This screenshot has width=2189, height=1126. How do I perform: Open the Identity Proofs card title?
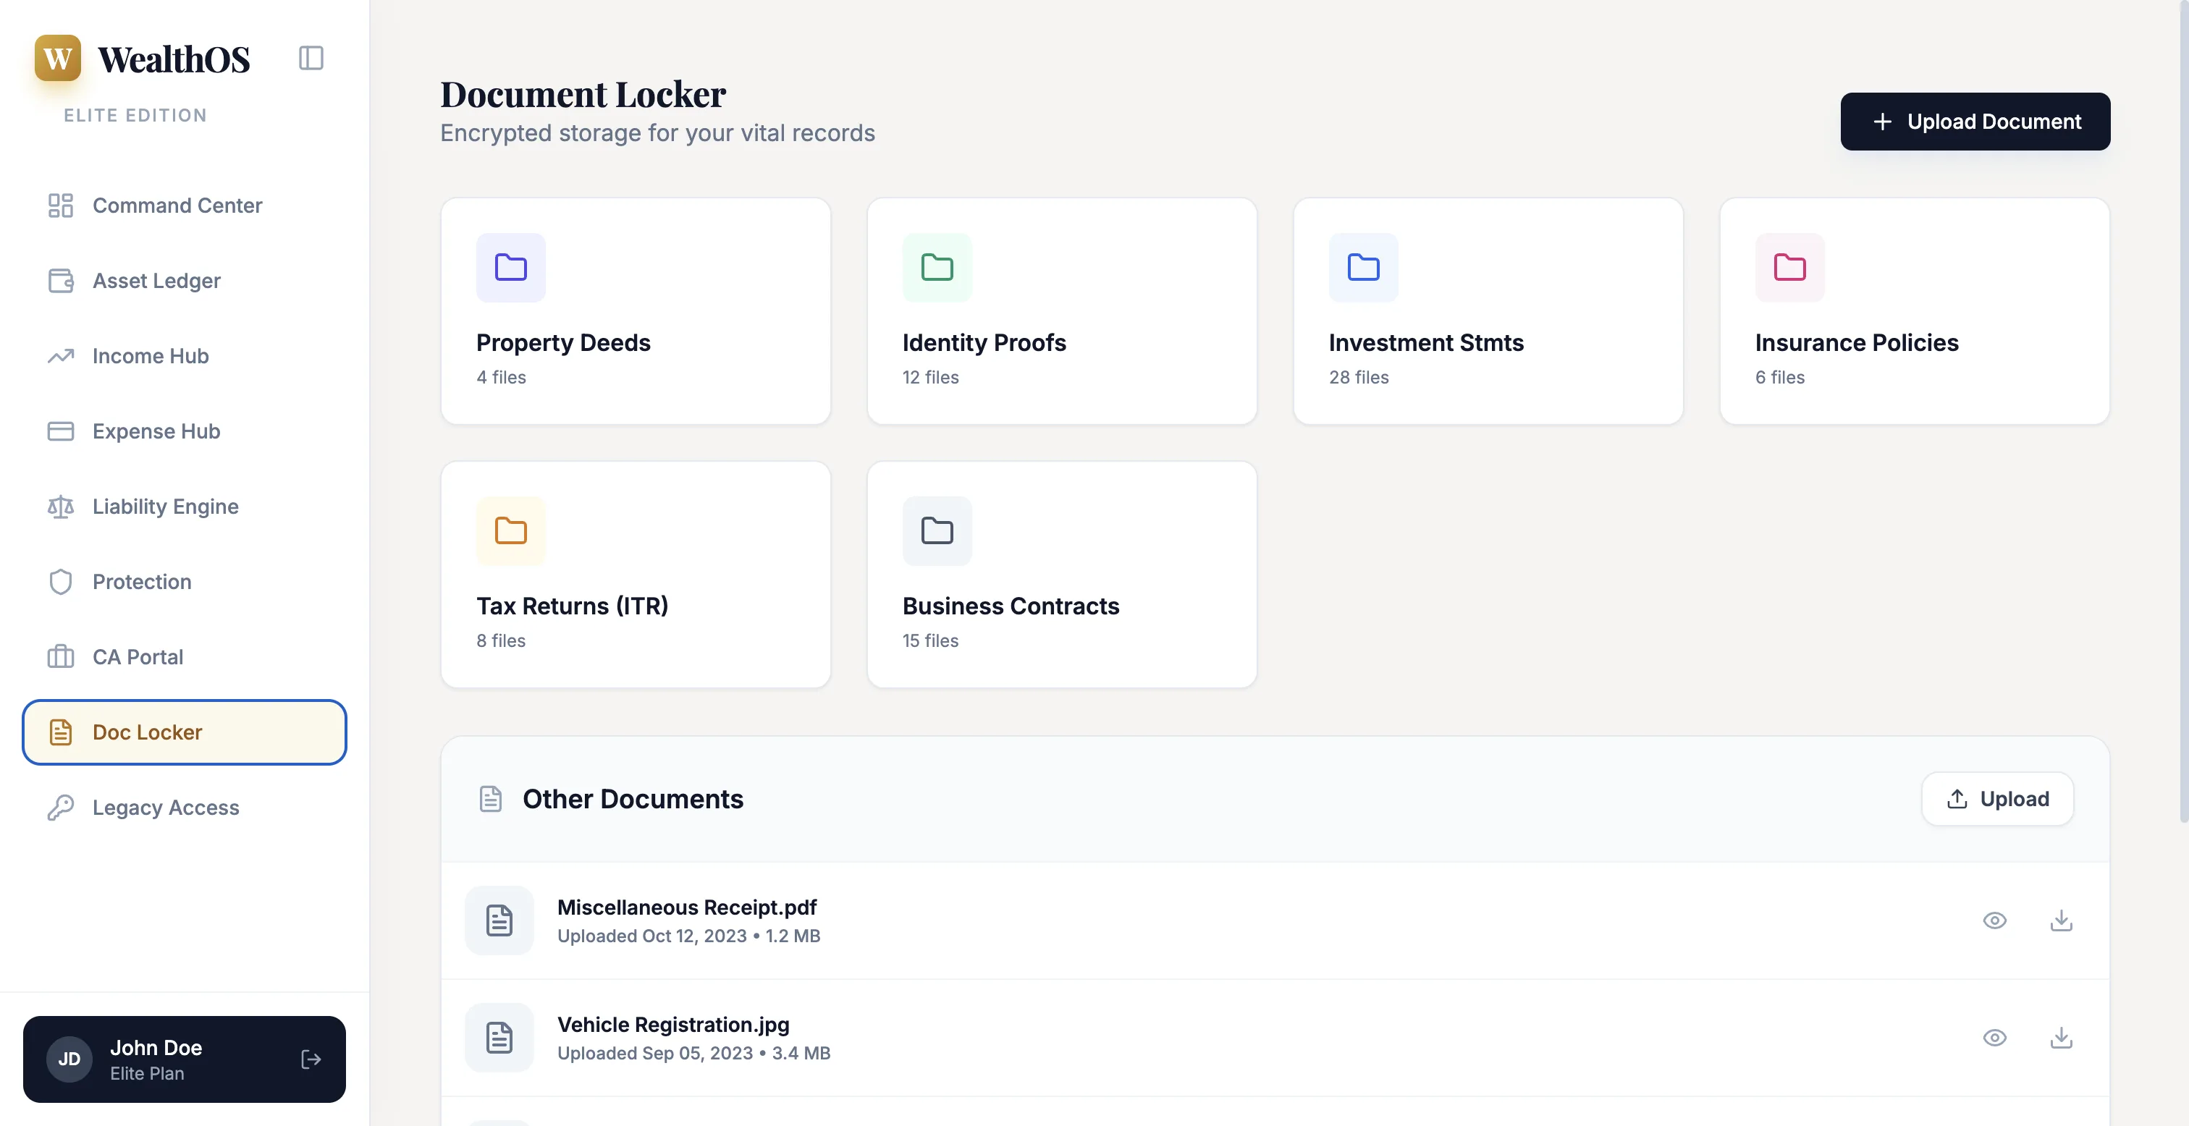pos(984,342)
